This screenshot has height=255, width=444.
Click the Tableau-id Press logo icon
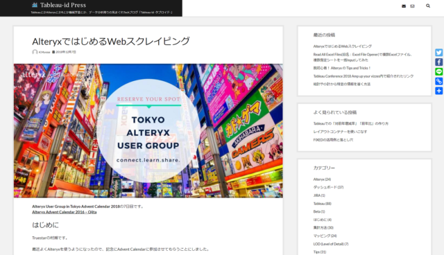pyautogui.click(x=35, y=5)
